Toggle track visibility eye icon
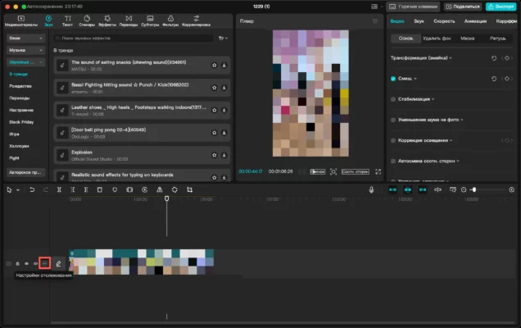The image size is (521, 328). coord(26,264)
